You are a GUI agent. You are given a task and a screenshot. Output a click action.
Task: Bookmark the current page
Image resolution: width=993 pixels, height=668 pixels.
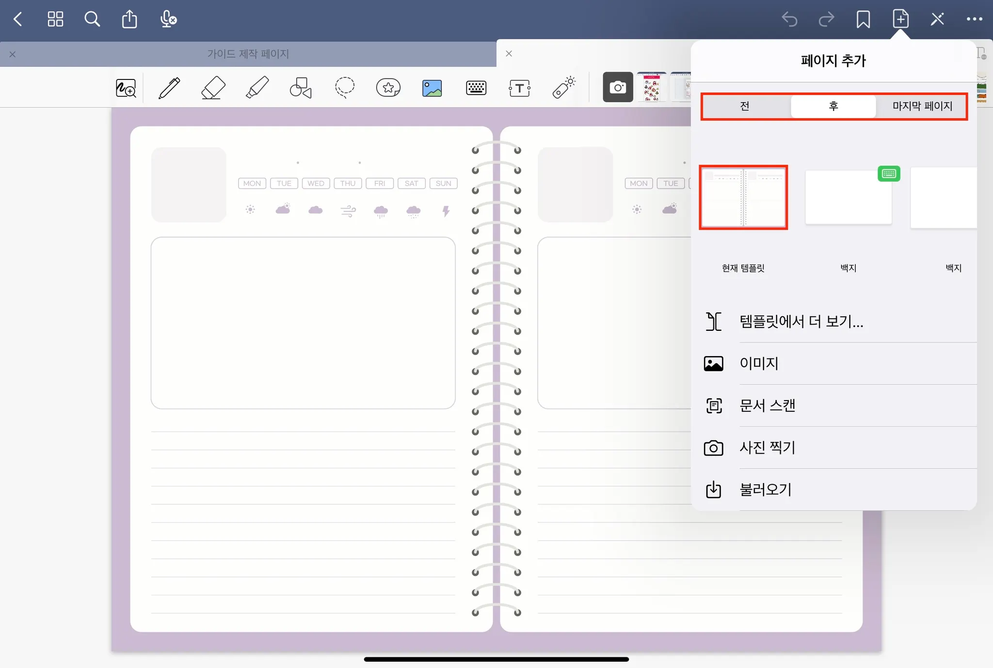point(863,19)
